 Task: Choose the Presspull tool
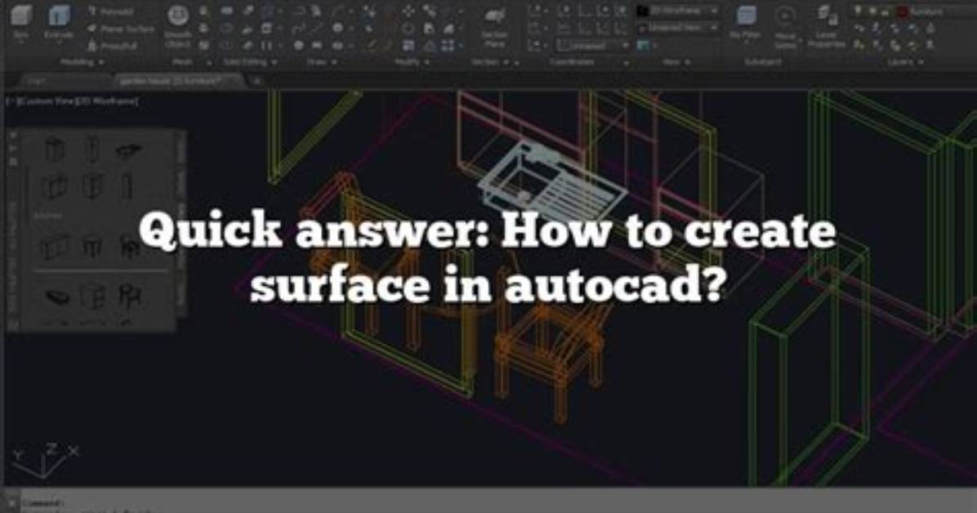tap(112, 46)
